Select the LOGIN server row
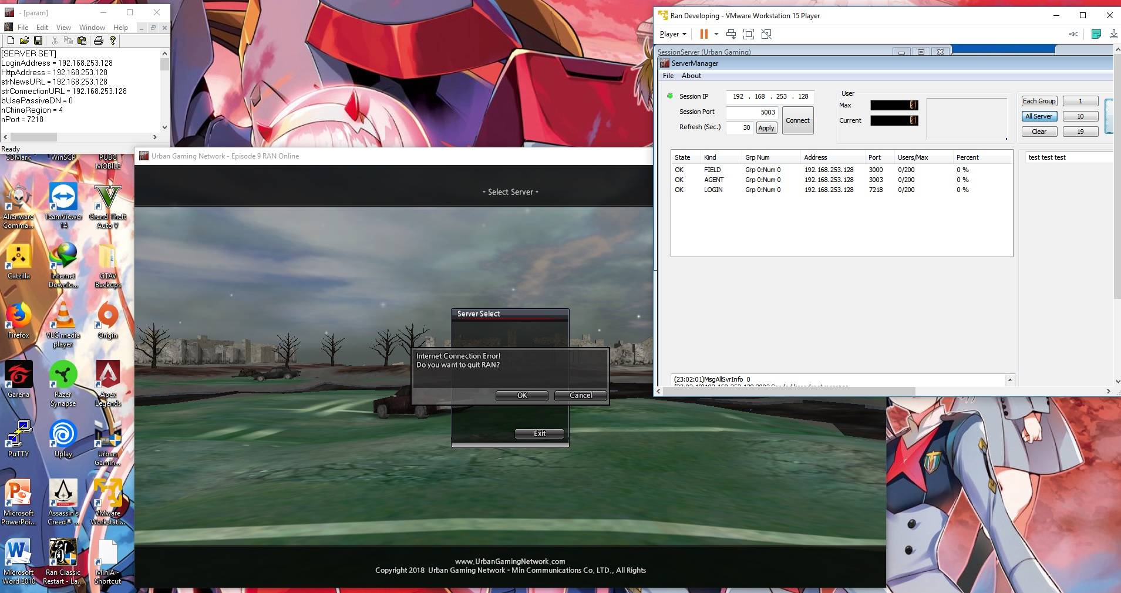The height and width of the screenshot is (593, 1121). pyautogui.click(x=841, y=190)
